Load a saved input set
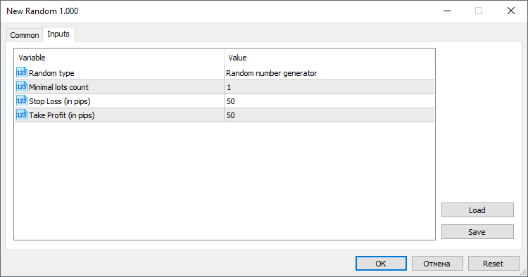Viewport: 528px width, 277px height. coord(477,210)
